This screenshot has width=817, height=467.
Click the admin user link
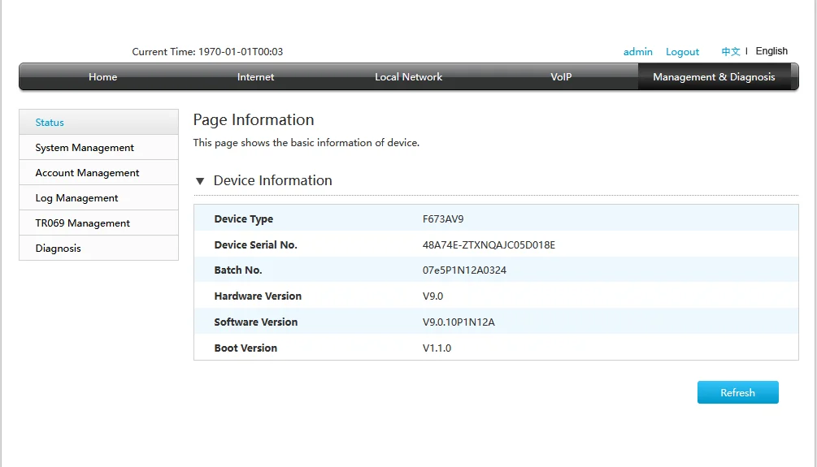point(637,52)
